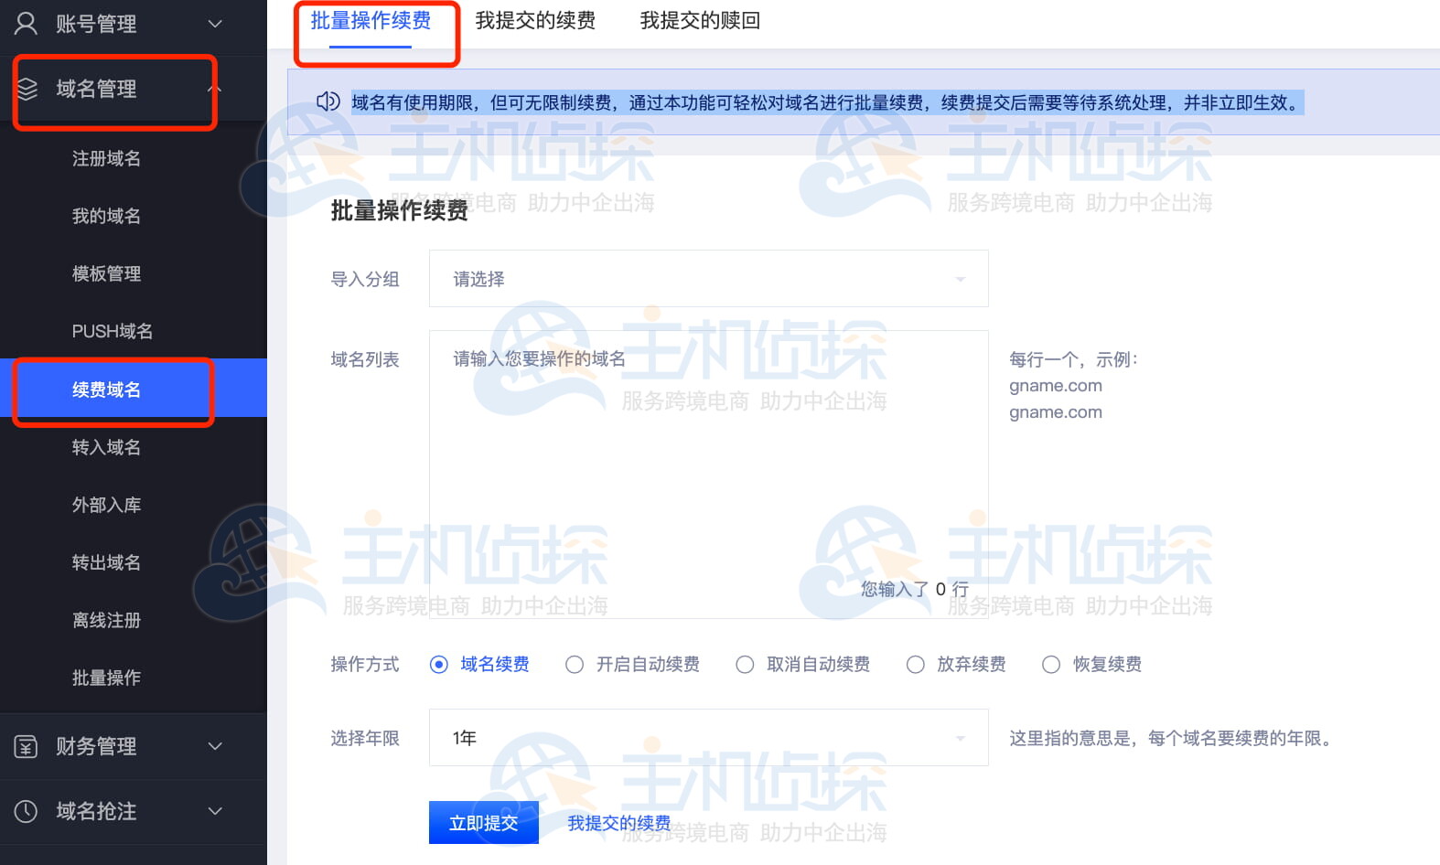The image size is (1440, 865).
Task: Collapse the 域名管理 section chevron
Action: point(215,89)
